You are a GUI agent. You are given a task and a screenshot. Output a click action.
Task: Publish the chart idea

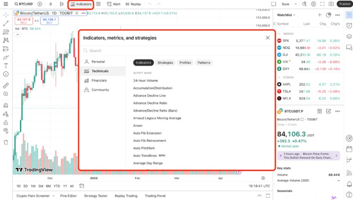(x=345, y=4)
